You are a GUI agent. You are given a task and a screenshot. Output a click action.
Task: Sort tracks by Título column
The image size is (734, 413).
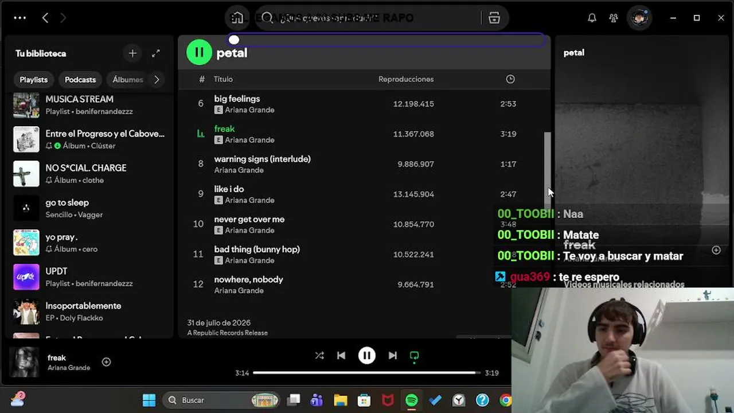(x=223, y=79)
